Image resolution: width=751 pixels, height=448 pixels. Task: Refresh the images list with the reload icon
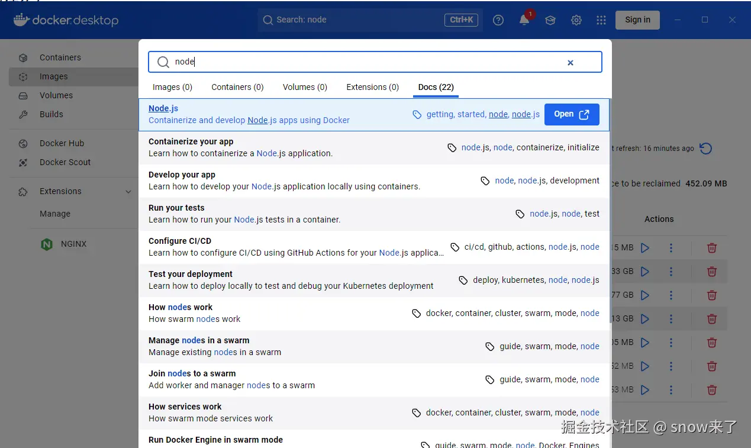(706, 149)
